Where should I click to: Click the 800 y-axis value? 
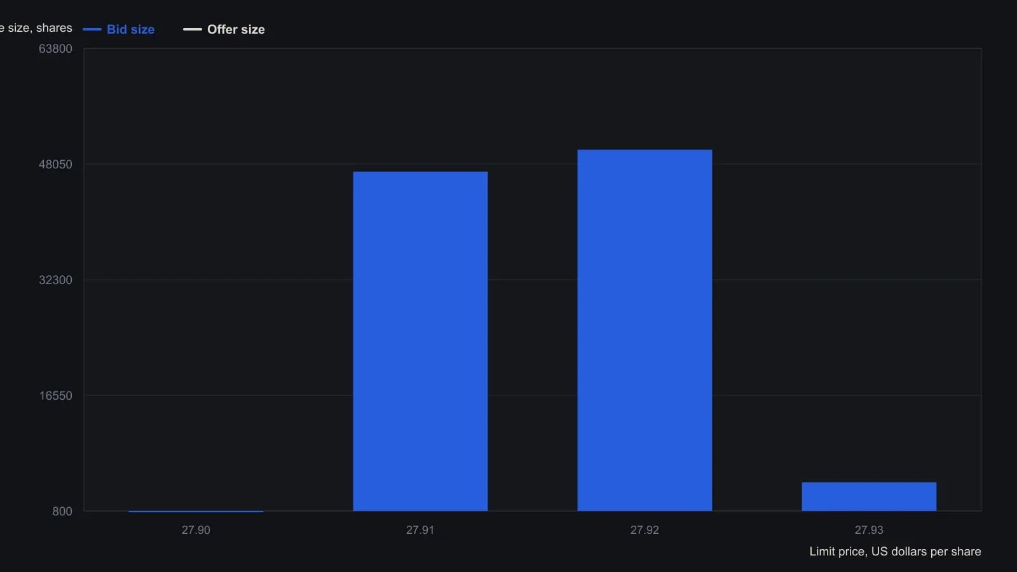(x=62, y=512)
